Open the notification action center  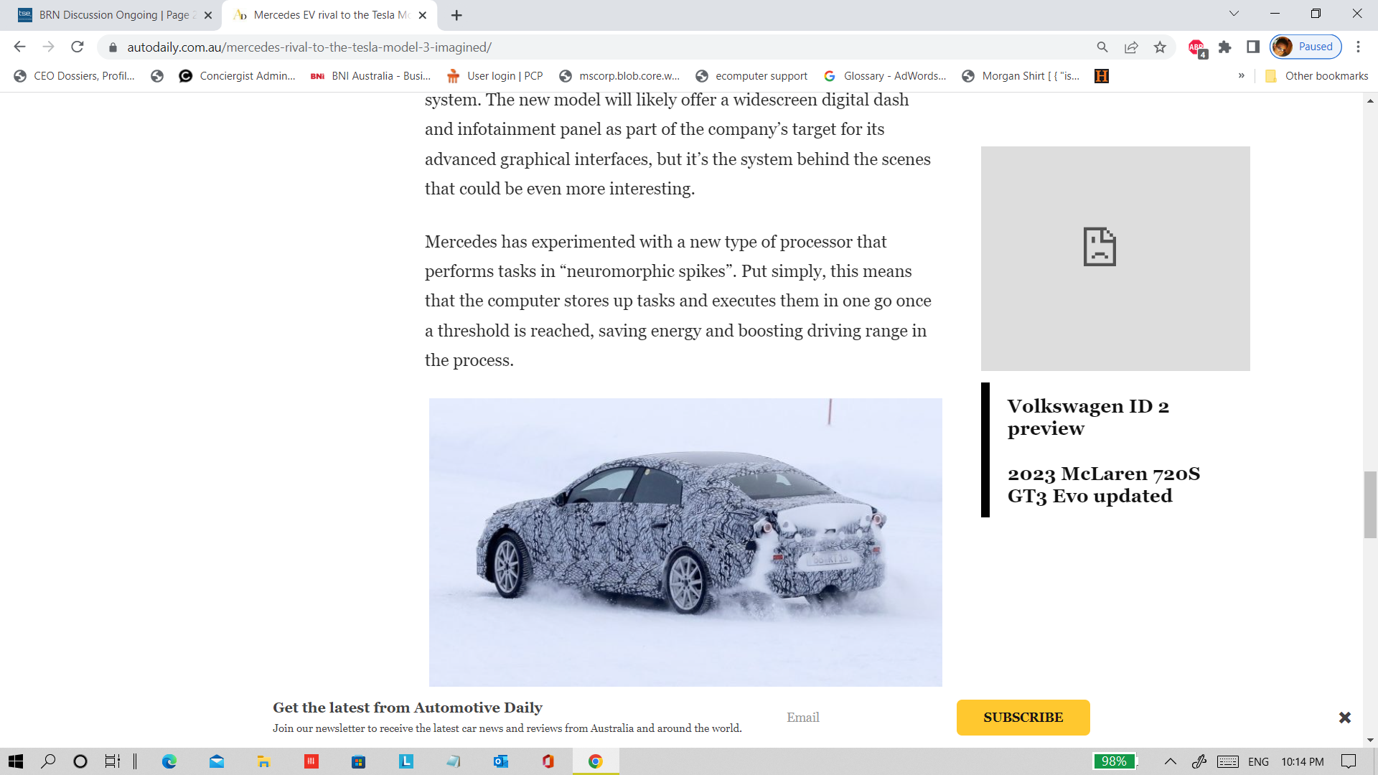[x=1349, y=761]
